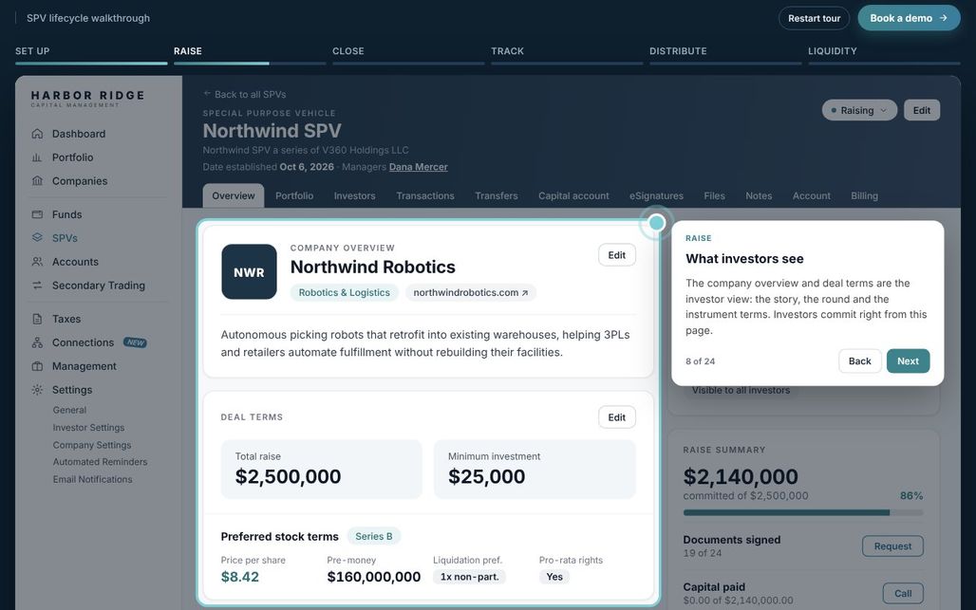Go back to all SPVs
The height and width of the screenshot is (610, 976).
pos(245,95)
